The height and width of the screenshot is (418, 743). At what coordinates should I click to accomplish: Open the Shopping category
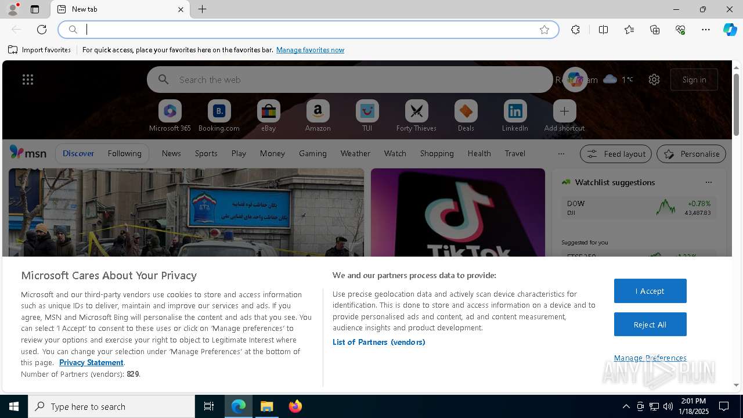click(437, 153)
